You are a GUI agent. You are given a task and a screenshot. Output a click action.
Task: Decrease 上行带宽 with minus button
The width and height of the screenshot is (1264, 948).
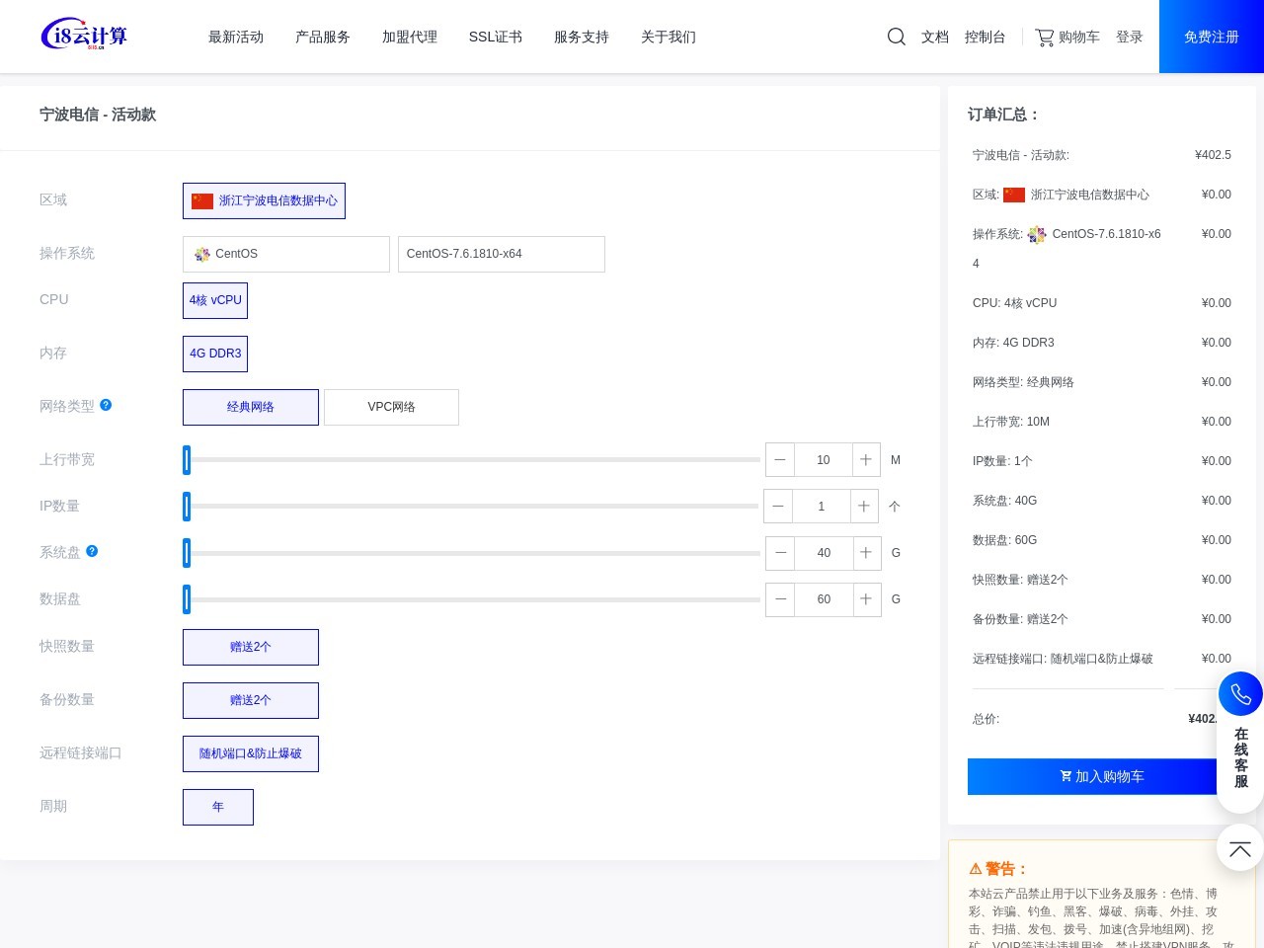coord(780,459)
